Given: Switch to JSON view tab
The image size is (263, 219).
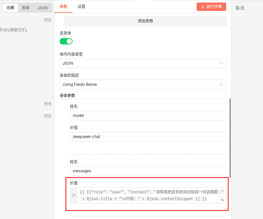Looking at the screenshot, I should 42,8.
